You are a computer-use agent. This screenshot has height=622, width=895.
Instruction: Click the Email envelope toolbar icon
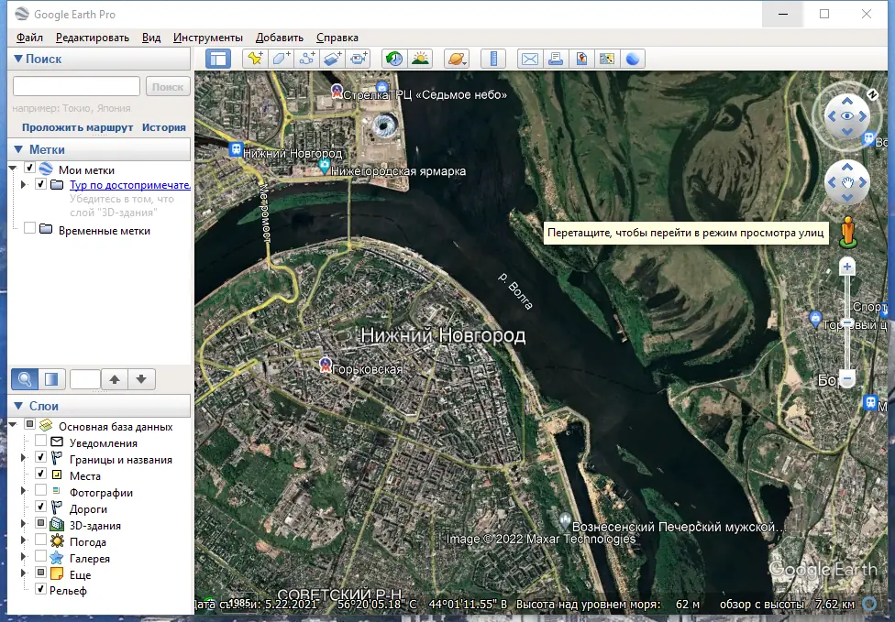tap(529, 59)
